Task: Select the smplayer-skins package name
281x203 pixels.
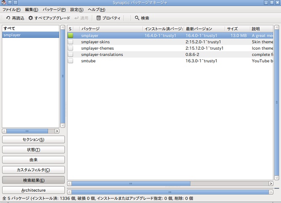Action: pos(95,42)
